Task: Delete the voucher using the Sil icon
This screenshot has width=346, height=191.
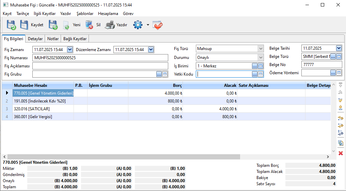Action: coord(89,25)
